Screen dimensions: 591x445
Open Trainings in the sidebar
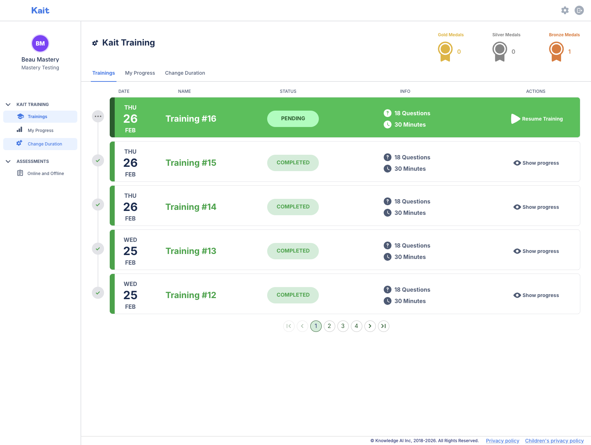pyautogui.click(x=40, y=117)
